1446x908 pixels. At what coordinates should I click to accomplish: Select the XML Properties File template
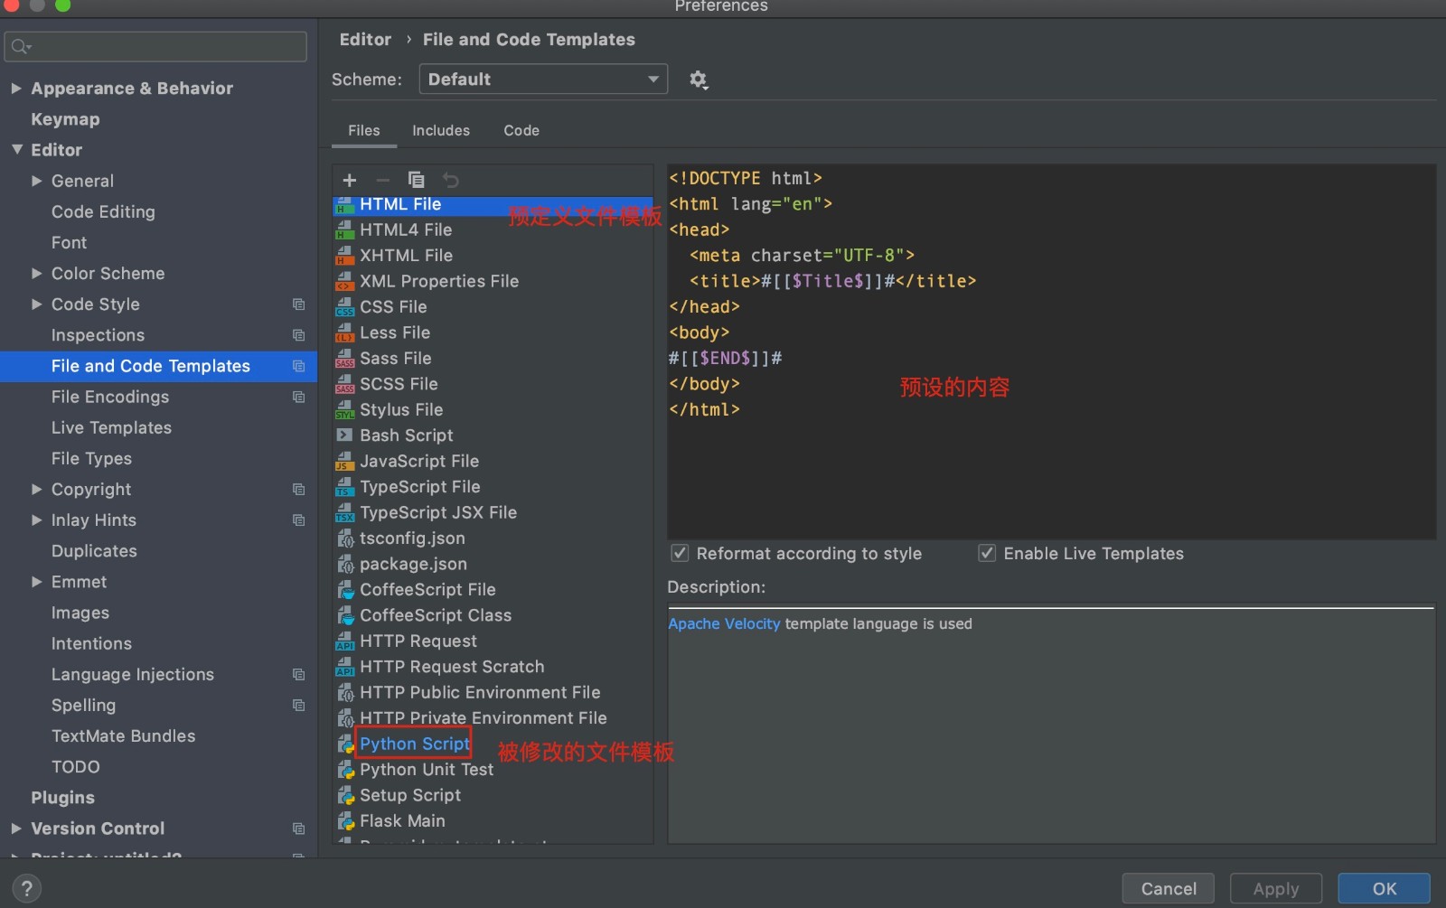[439, 281]
